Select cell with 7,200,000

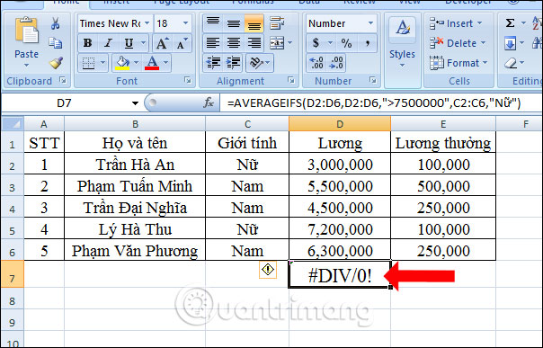(x=340, y=228)
